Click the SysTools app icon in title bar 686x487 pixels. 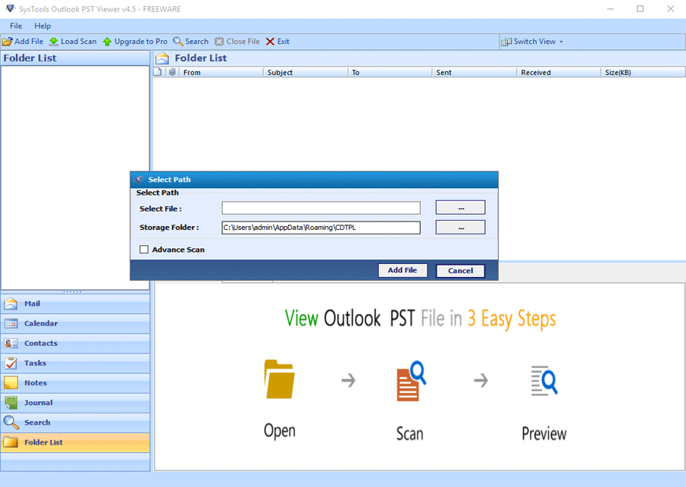(10, 8)
